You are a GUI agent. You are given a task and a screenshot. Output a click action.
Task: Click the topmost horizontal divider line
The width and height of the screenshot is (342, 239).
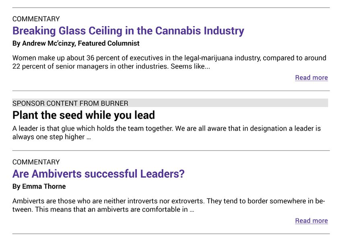[171, 8]
